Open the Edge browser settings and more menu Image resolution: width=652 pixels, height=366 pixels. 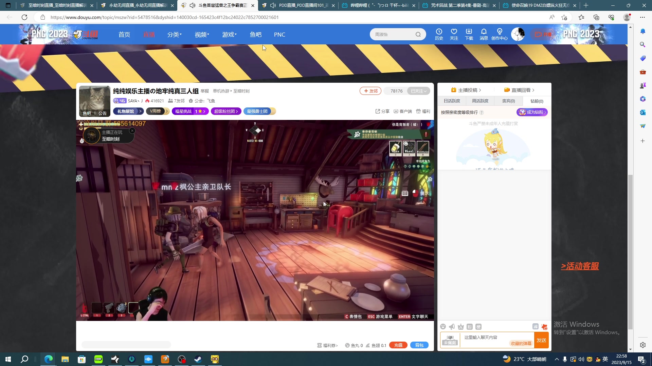point(642,17)
